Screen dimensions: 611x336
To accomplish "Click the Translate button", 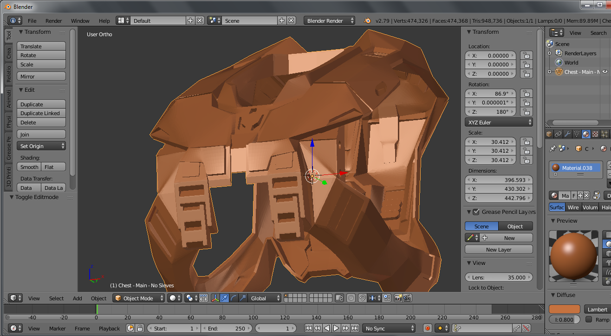I will [41, 46].
